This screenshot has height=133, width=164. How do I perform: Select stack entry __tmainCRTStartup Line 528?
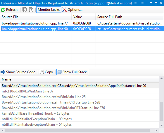80,102
